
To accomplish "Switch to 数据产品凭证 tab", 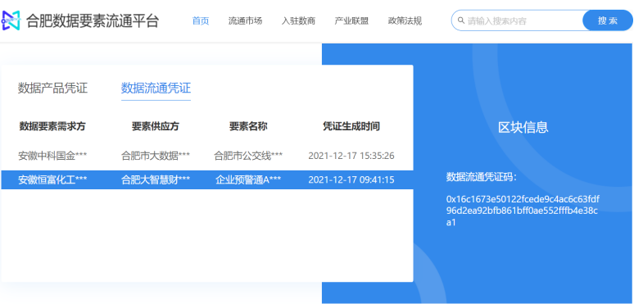I will point(52,88).
